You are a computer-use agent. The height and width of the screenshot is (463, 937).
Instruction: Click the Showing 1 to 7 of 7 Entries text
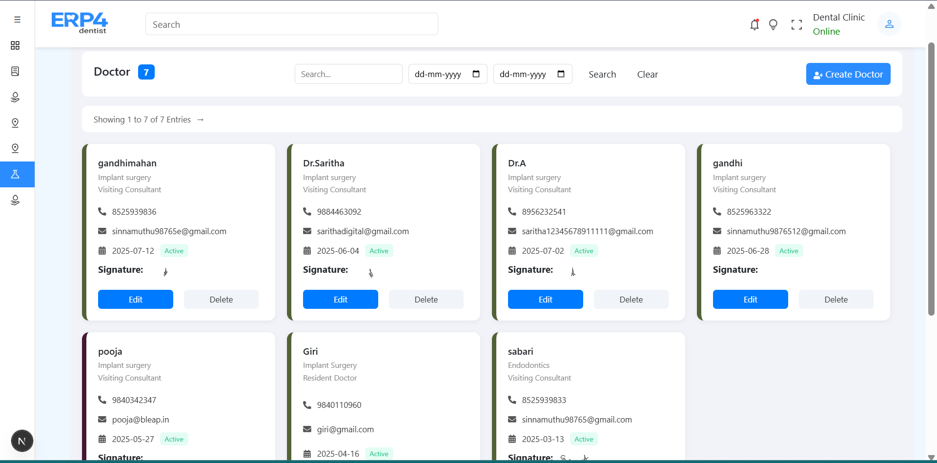(142, 120)
